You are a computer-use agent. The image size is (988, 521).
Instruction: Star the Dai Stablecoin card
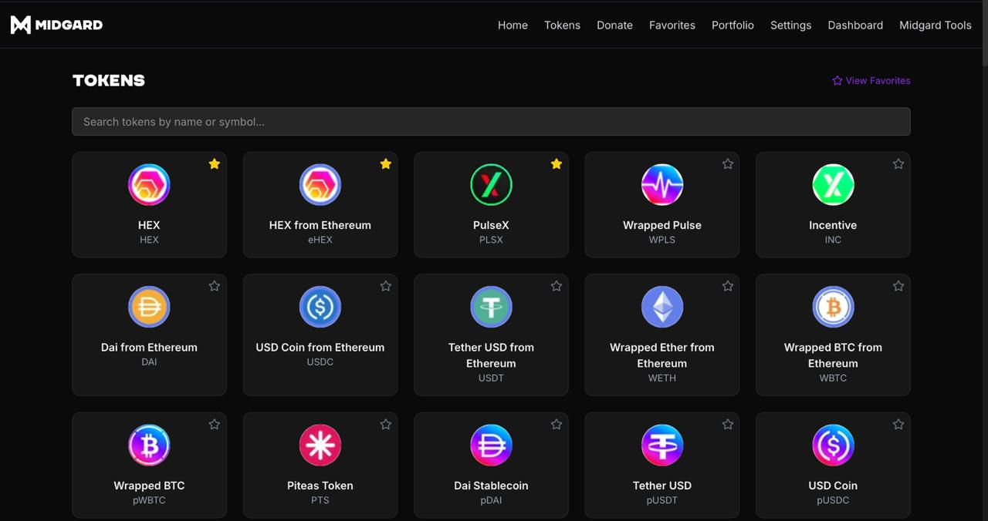[x=557, y=425]
